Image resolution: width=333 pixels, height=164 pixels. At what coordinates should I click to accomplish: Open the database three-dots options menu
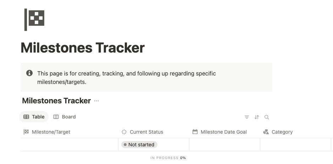point(96,101)
